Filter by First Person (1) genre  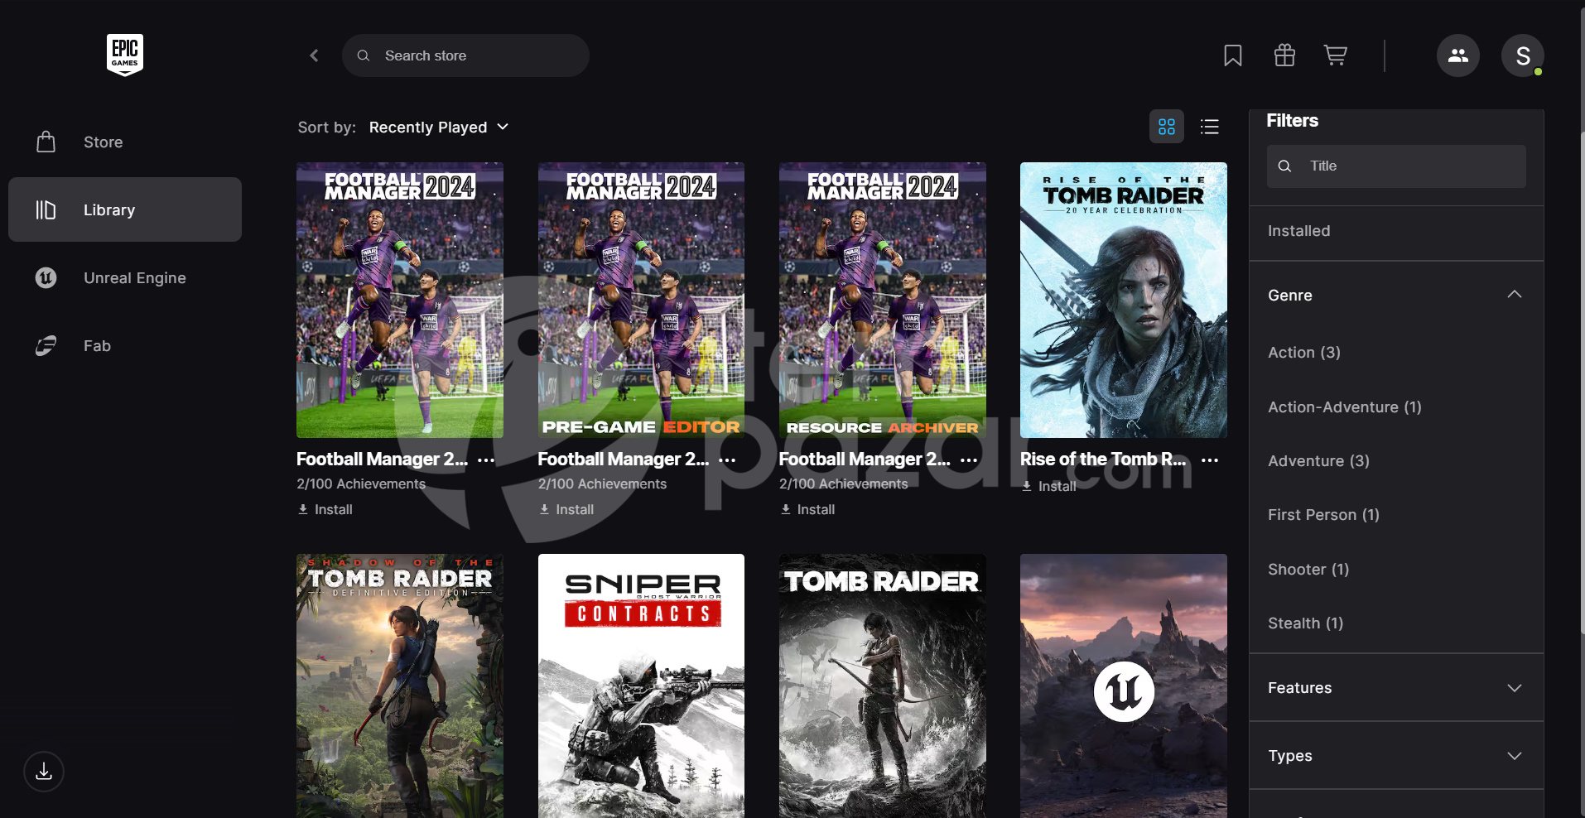coord(1323,515)
